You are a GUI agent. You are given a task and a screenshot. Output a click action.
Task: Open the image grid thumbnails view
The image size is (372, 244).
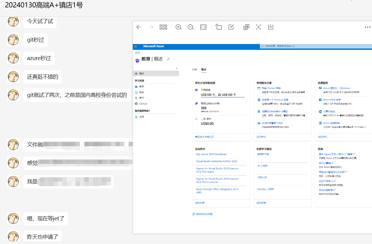[163, 27]
